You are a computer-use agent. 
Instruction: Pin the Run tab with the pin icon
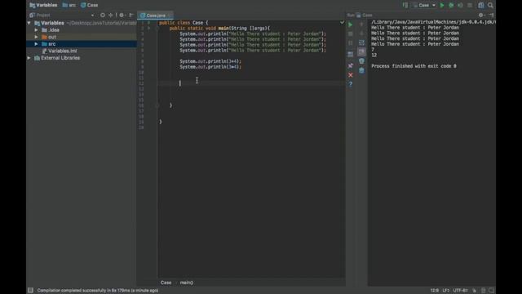point(350,65)
